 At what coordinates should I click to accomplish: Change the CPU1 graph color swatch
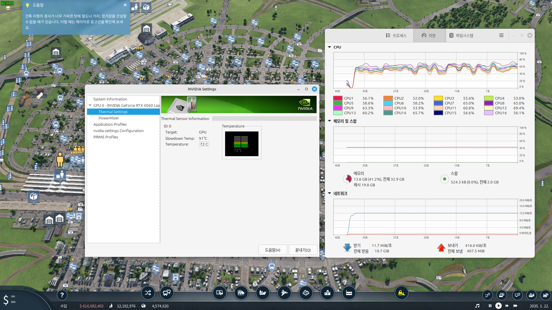coord(338,98)
